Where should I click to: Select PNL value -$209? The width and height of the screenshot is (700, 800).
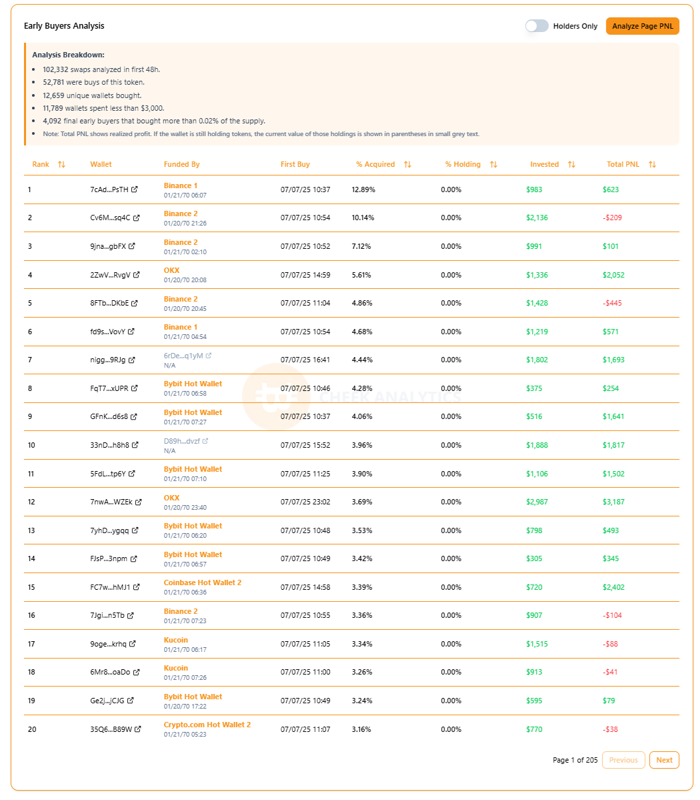(x=612, y=218)
